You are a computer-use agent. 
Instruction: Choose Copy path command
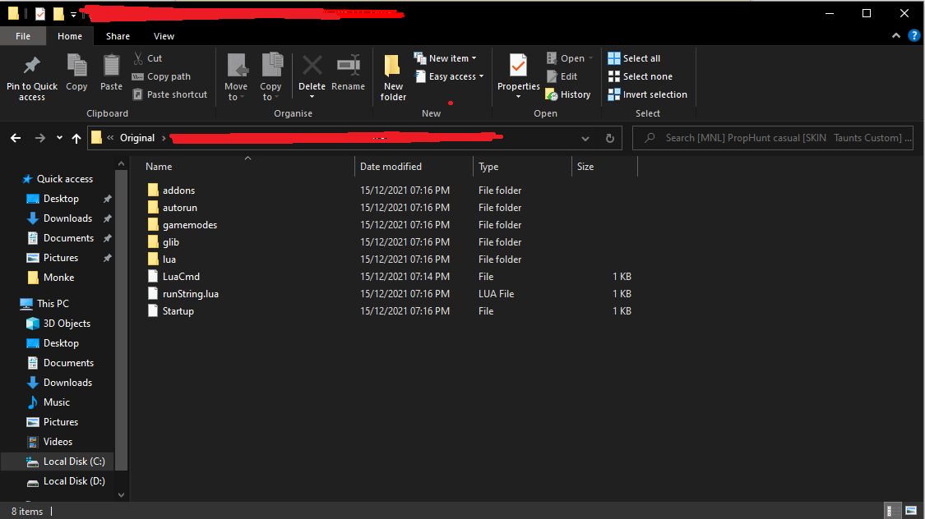pyautogui.click(x=162, y=76)
